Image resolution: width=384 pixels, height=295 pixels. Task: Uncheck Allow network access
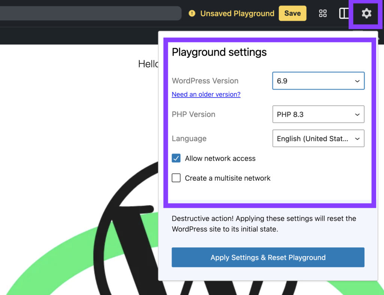[176, 158]
